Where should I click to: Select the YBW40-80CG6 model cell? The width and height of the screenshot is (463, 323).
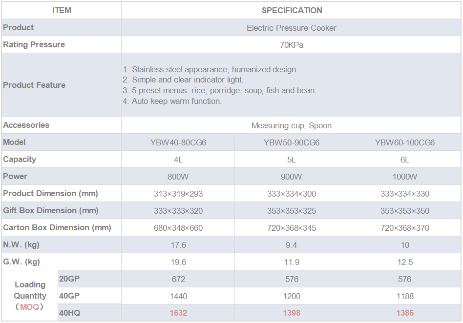pyautogui.click(x=178, y=142)
